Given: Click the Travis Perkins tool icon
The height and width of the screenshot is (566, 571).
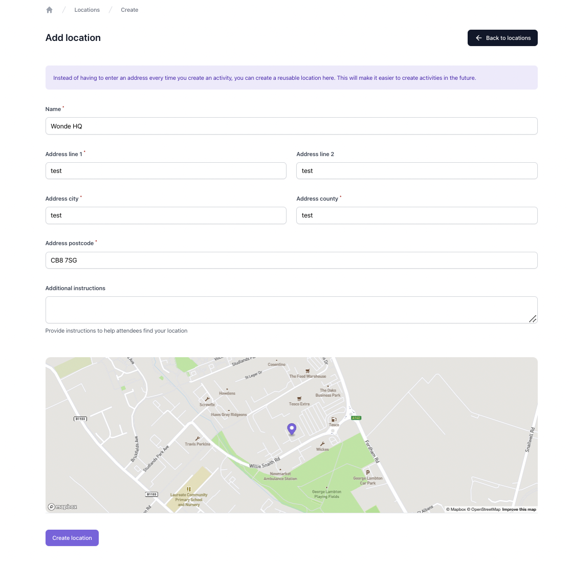Looking at the screenshot, I should (x=197, y=439).
